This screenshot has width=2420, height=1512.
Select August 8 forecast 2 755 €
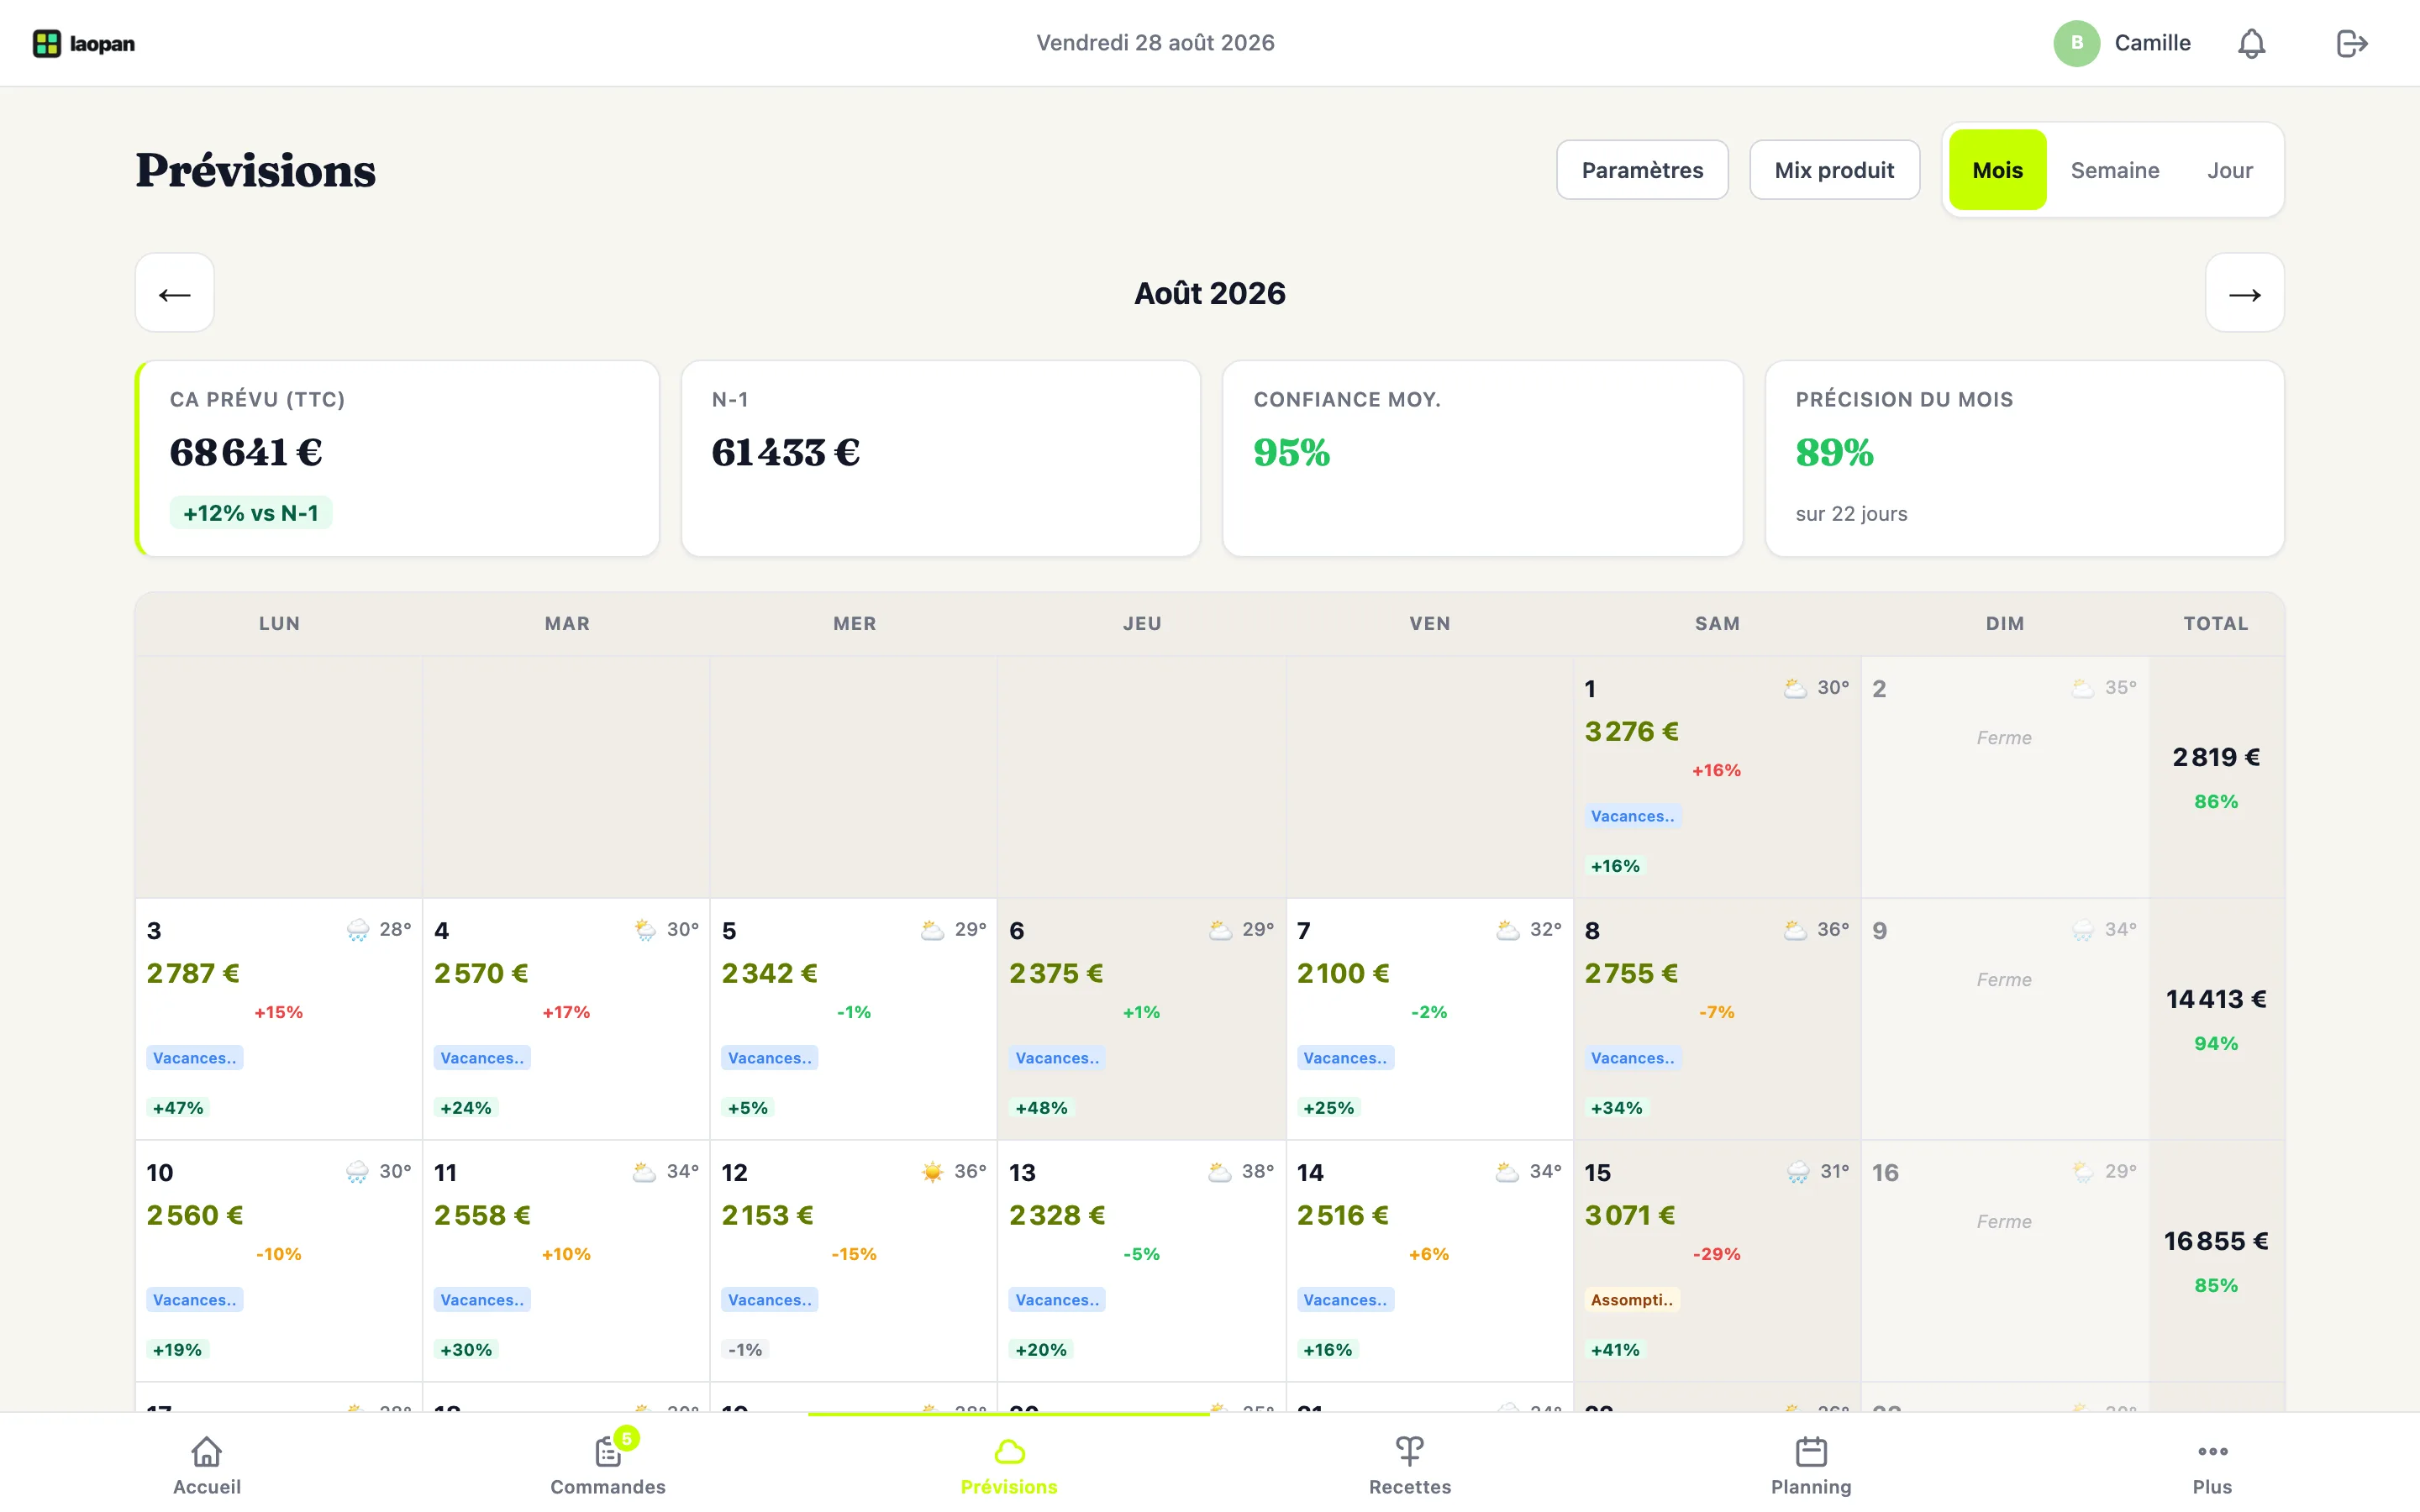(x=1631, y=973)
